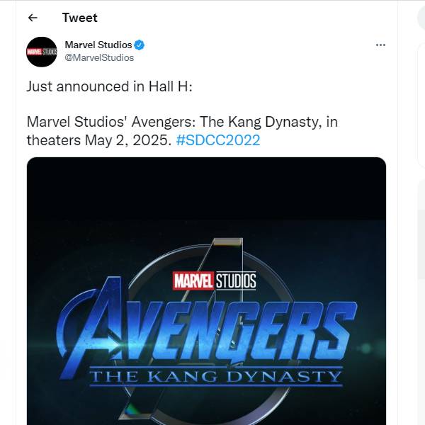
Task: Focus the partially visible search box at the top right
Action: [x=421, y=18]
